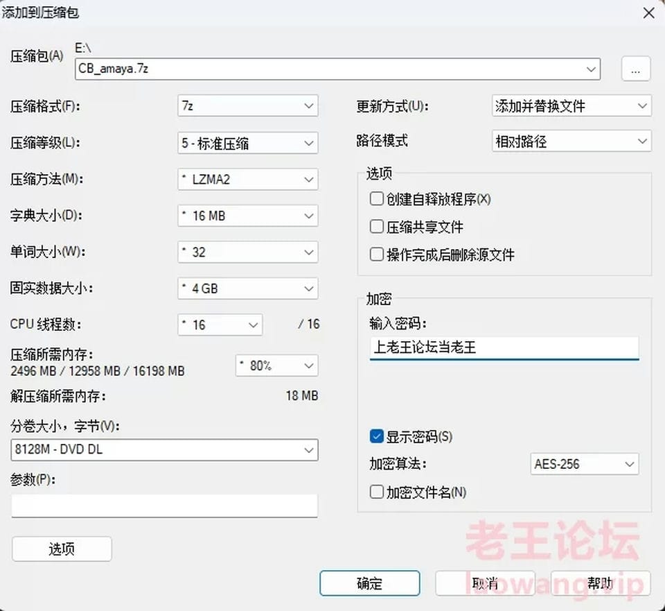Image resolution: width=665 pixels, height=611 pixels.
Task: Expand 字典大小 16 MB dropdown
Action: (x=248, y=216)
